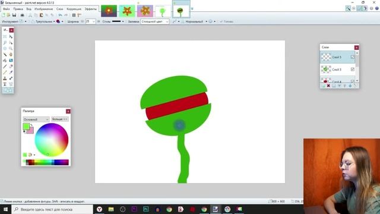Swap primary and secondary colors arrow

click(31, 125)
